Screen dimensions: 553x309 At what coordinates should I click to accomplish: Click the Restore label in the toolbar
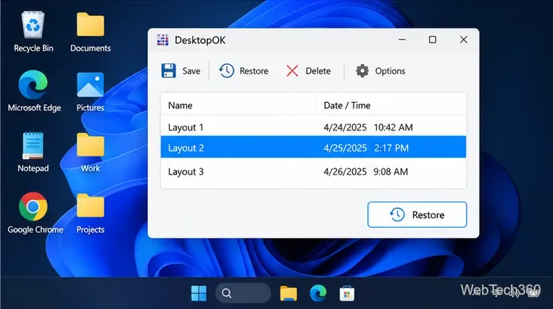click(x=254, y=71)
